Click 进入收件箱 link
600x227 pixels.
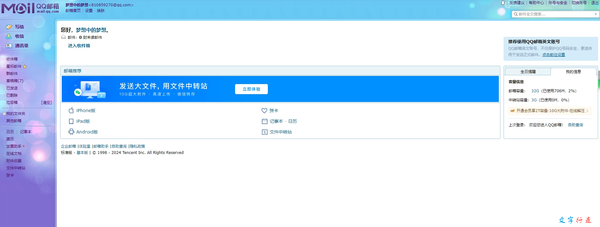tap(79, 46)
